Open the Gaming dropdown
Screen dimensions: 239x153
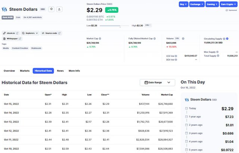212,4
